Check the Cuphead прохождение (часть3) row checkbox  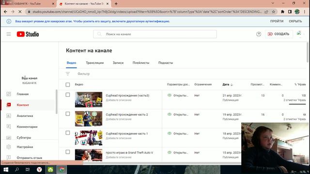68,95
